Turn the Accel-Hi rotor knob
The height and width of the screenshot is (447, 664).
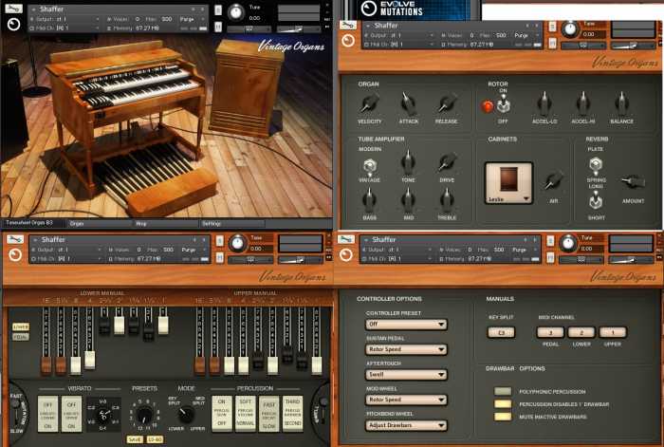583,103
